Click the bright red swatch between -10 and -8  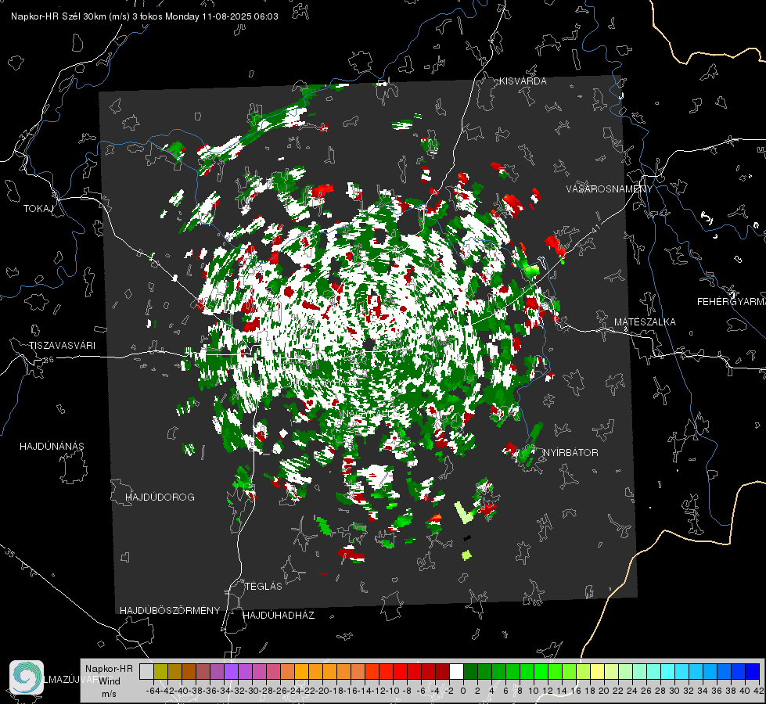click(x=400, y=672)
